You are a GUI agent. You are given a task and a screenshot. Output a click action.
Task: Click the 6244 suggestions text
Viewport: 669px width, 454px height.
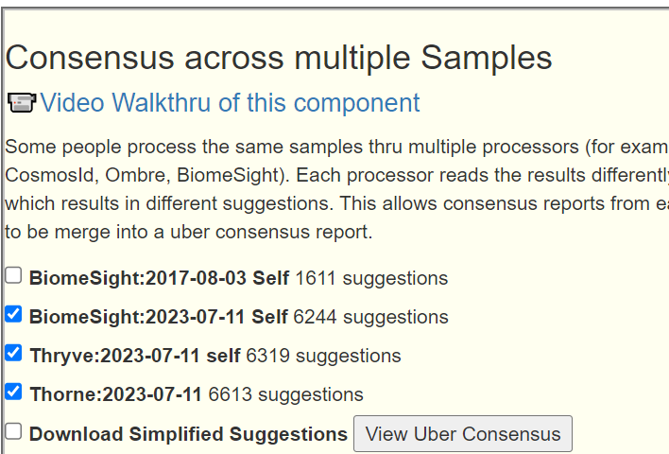371,318
